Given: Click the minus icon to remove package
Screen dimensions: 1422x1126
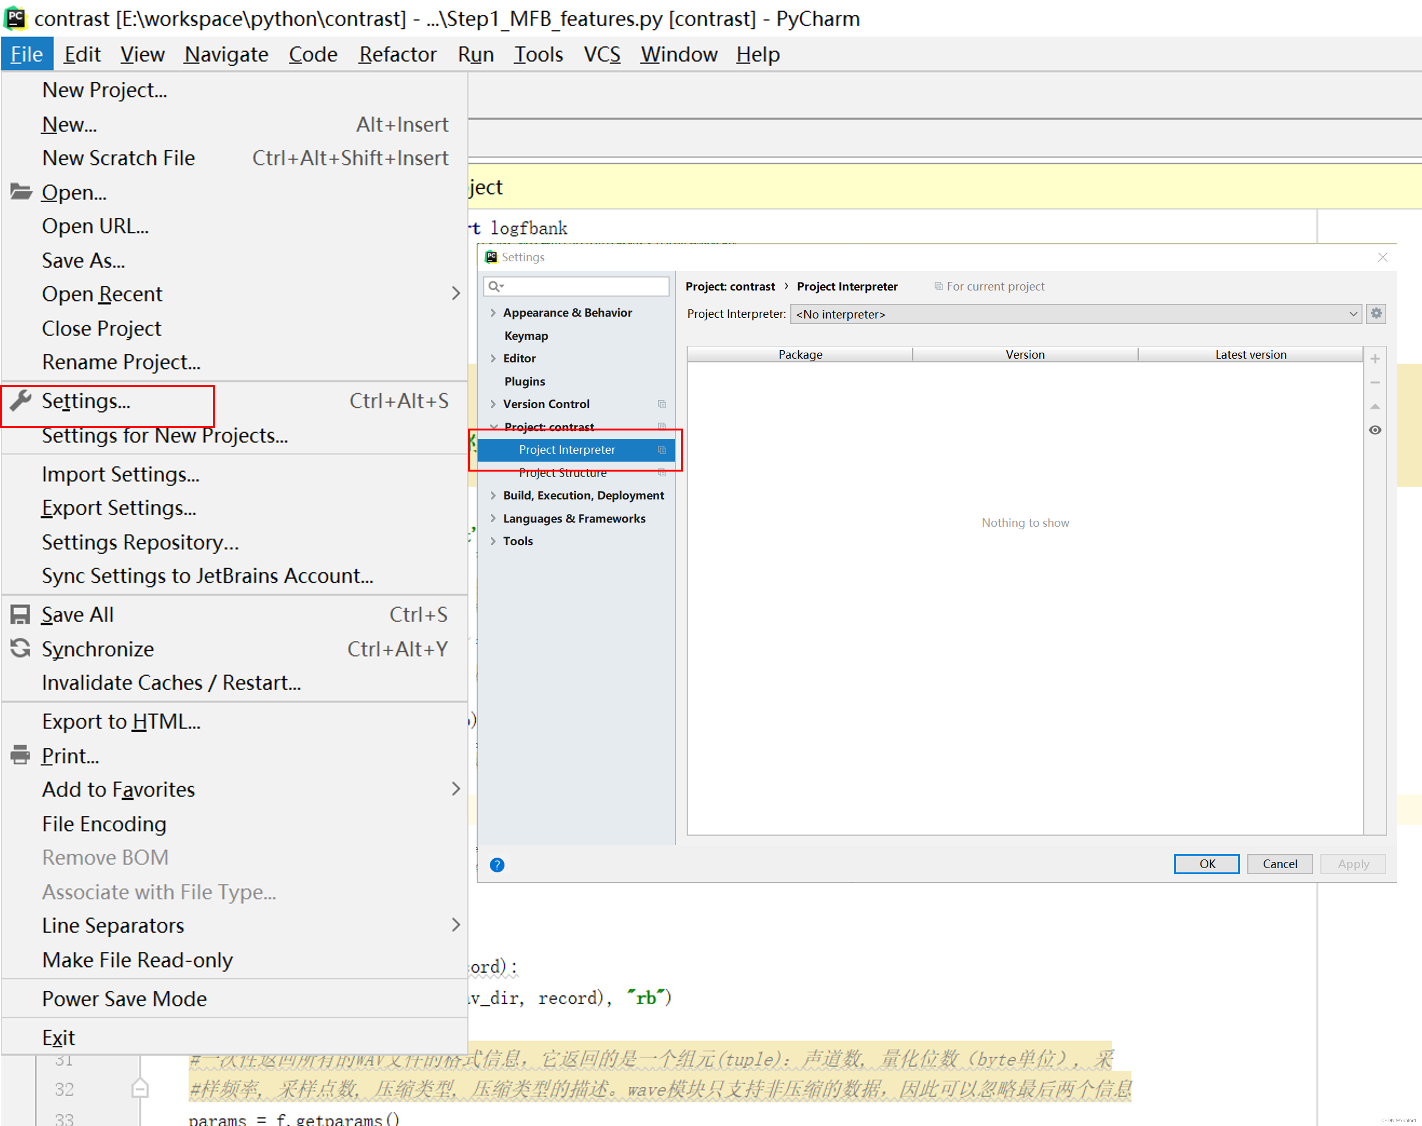Looking at the screenshot, I should [1375, 382].
